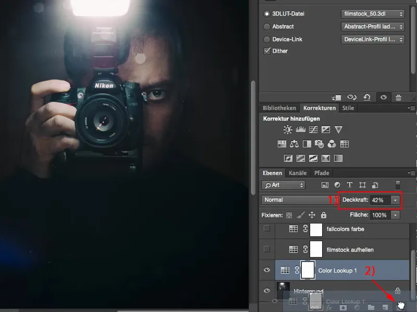
Task: Open the Fläche slider arrow
Action: [x=396, y=215]
